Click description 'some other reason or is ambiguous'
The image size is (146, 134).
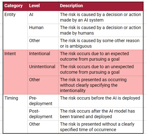(x=101, y=43)
